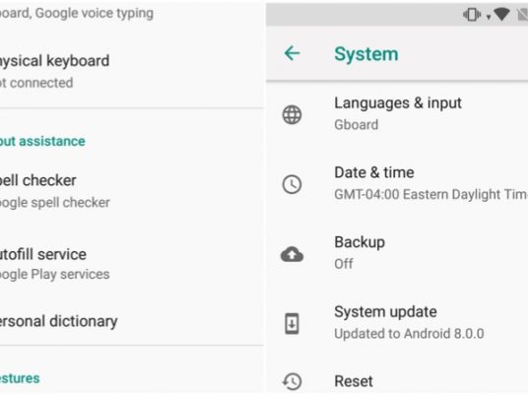
Task: Tap the clock icon for Date & time
Action: (292, 184)
